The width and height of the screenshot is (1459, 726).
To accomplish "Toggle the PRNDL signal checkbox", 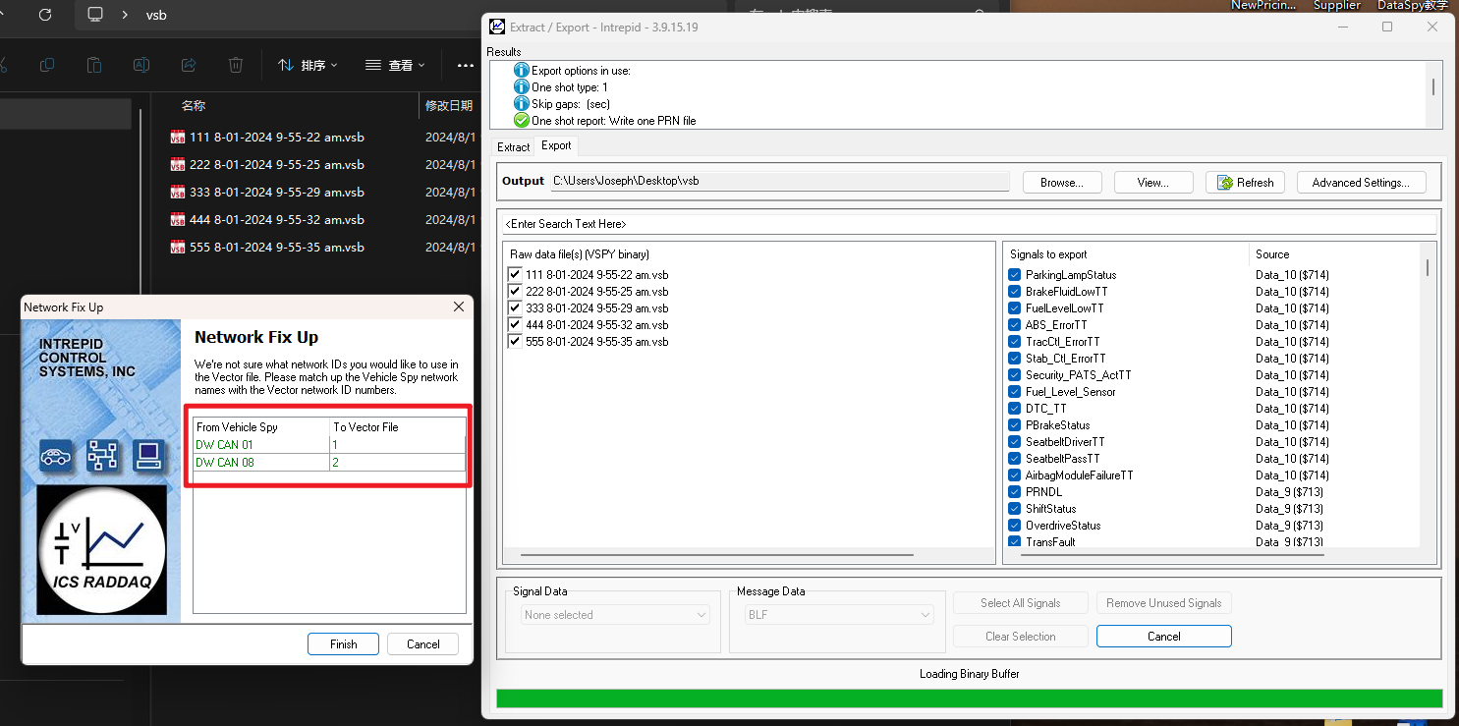I will tap(1015, 492).
